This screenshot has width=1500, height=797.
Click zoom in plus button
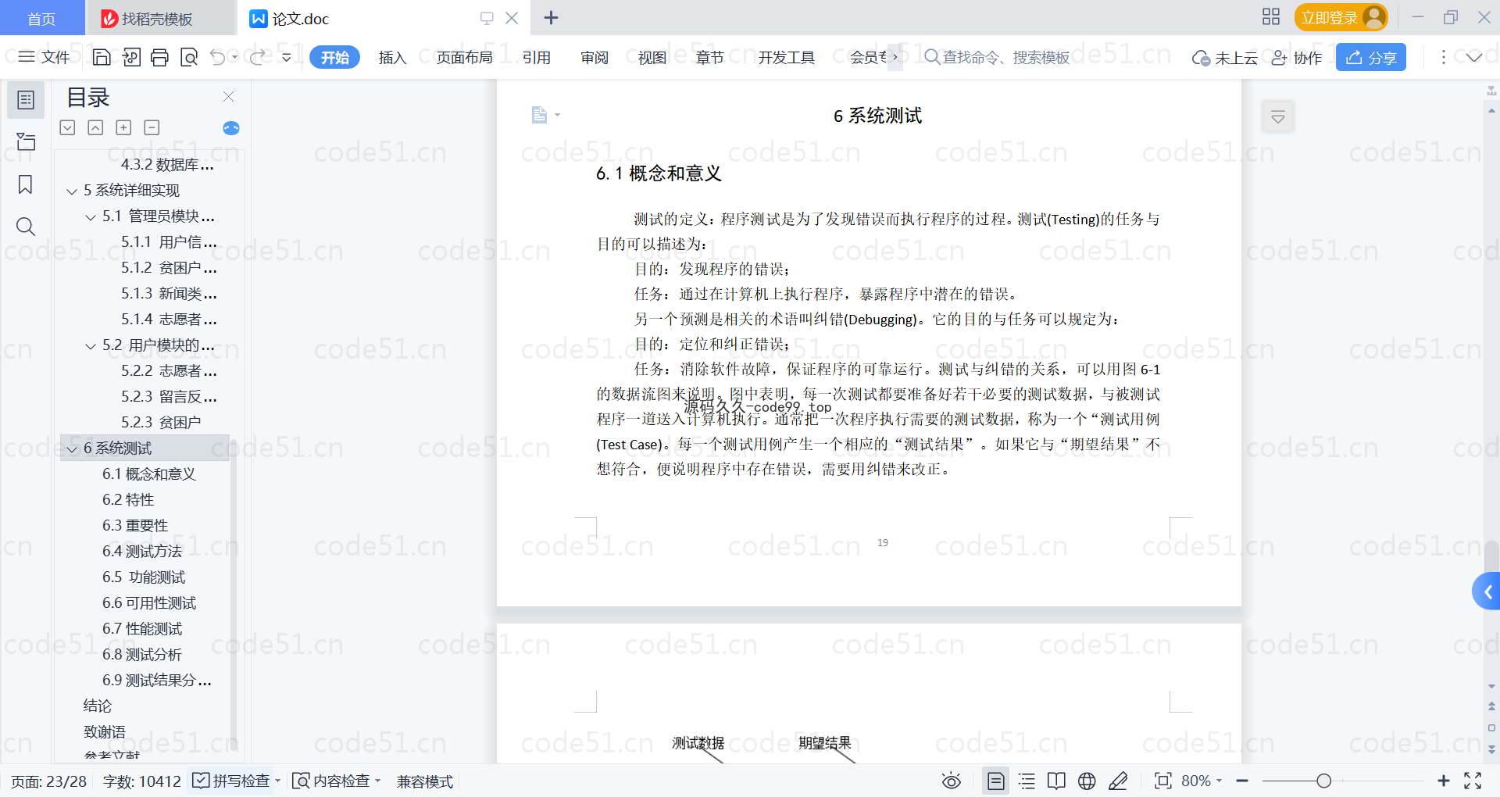(x=1444, y=781)
